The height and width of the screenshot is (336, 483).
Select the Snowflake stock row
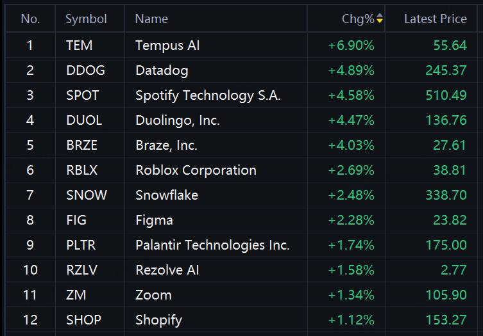pyautogui.click(x=241, y=195)
